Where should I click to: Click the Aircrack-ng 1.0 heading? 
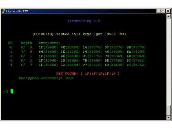(84, 21)
